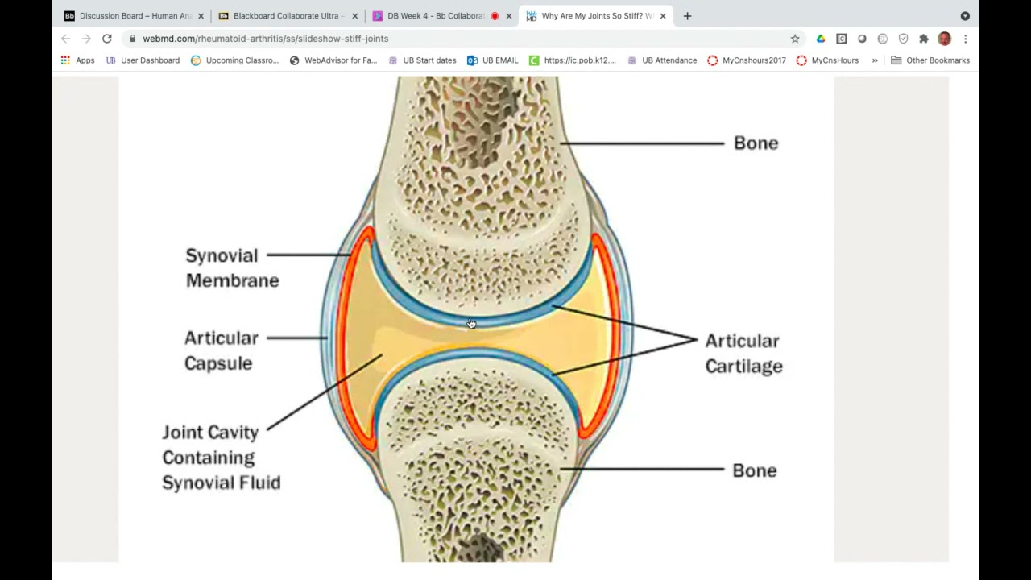Click the Apps bookmark shortcut

tap(77, 60)
